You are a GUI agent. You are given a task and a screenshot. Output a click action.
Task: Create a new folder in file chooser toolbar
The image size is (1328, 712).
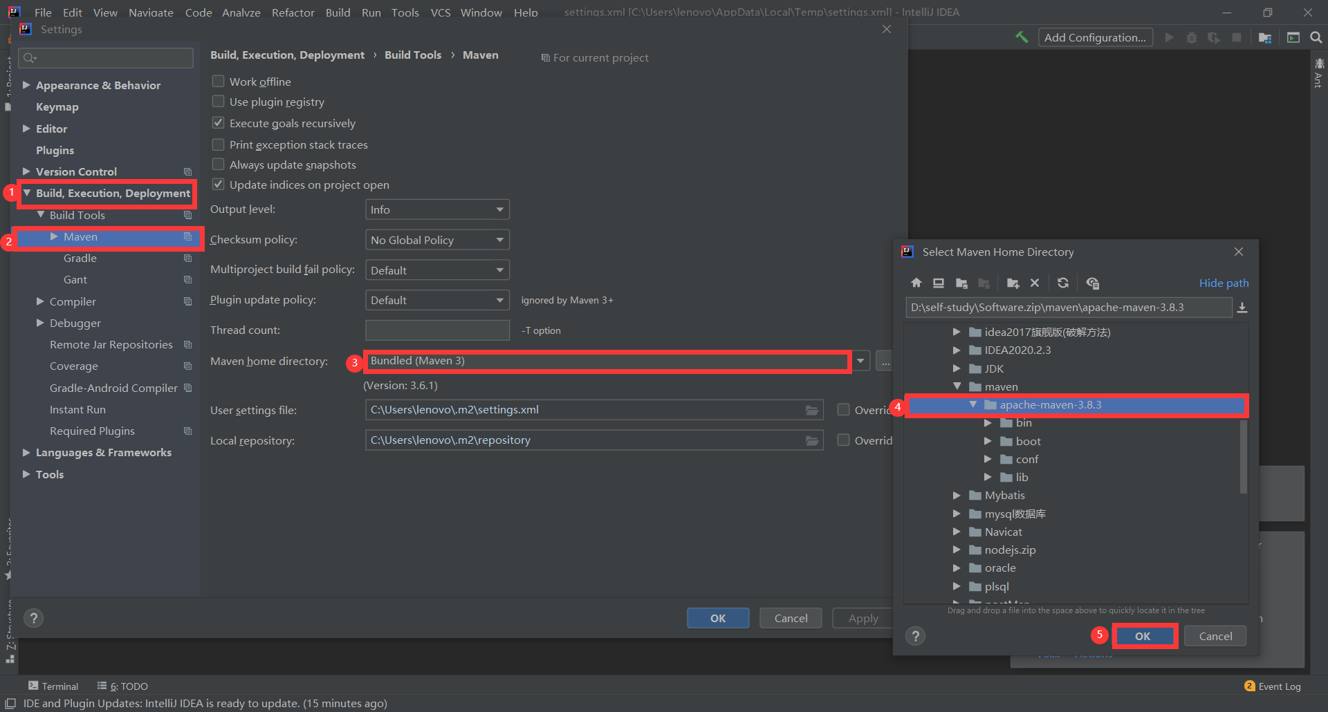pos(1013,283)
